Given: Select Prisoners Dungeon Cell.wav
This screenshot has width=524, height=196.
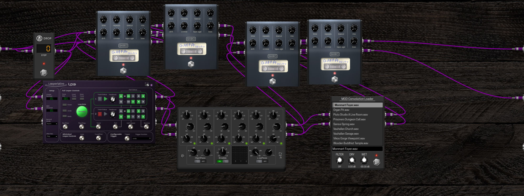Looking at the screenshot, I should coord(357,119).
